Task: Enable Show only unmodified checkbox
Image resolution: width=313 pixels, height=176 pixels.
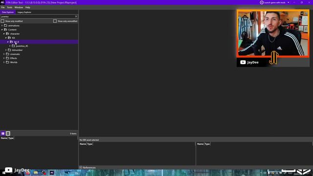Action: [55, 21]
